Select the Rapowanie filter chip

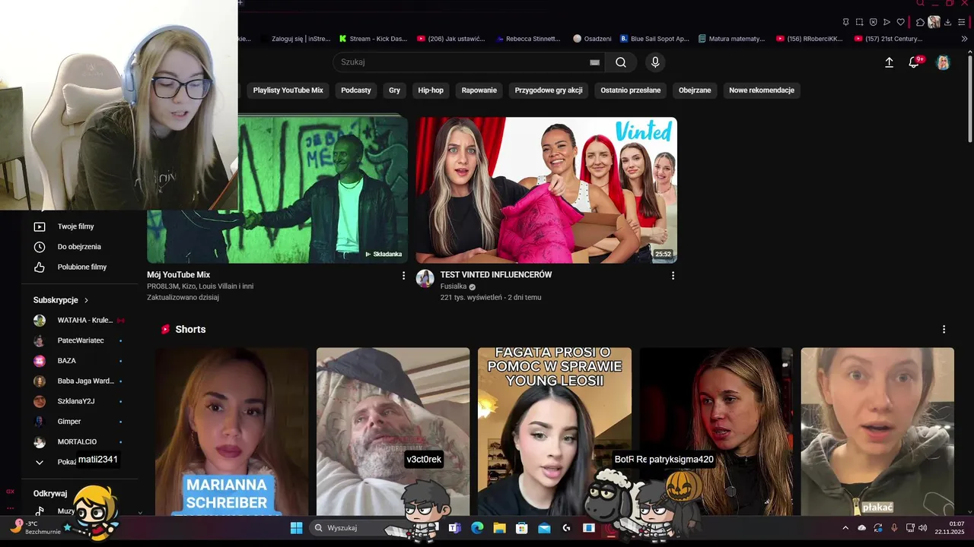[x=479, y=90]
